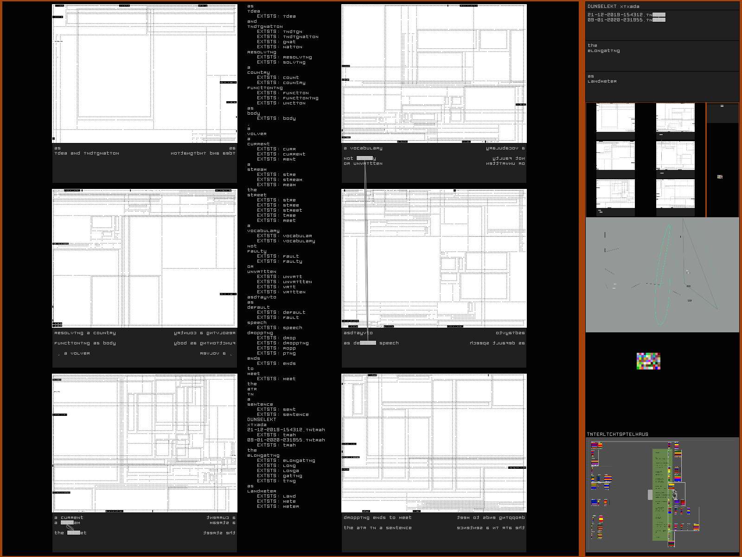
Task: Click the multicolored pixel grid swatch
Action: [x=648, y=361]
